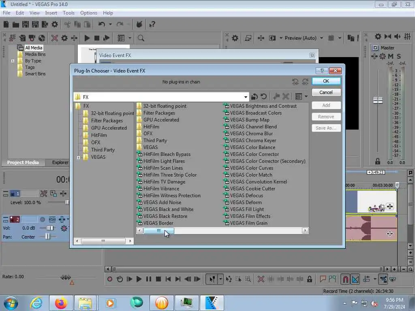Click the Open project folder icon

coord(16,25)
